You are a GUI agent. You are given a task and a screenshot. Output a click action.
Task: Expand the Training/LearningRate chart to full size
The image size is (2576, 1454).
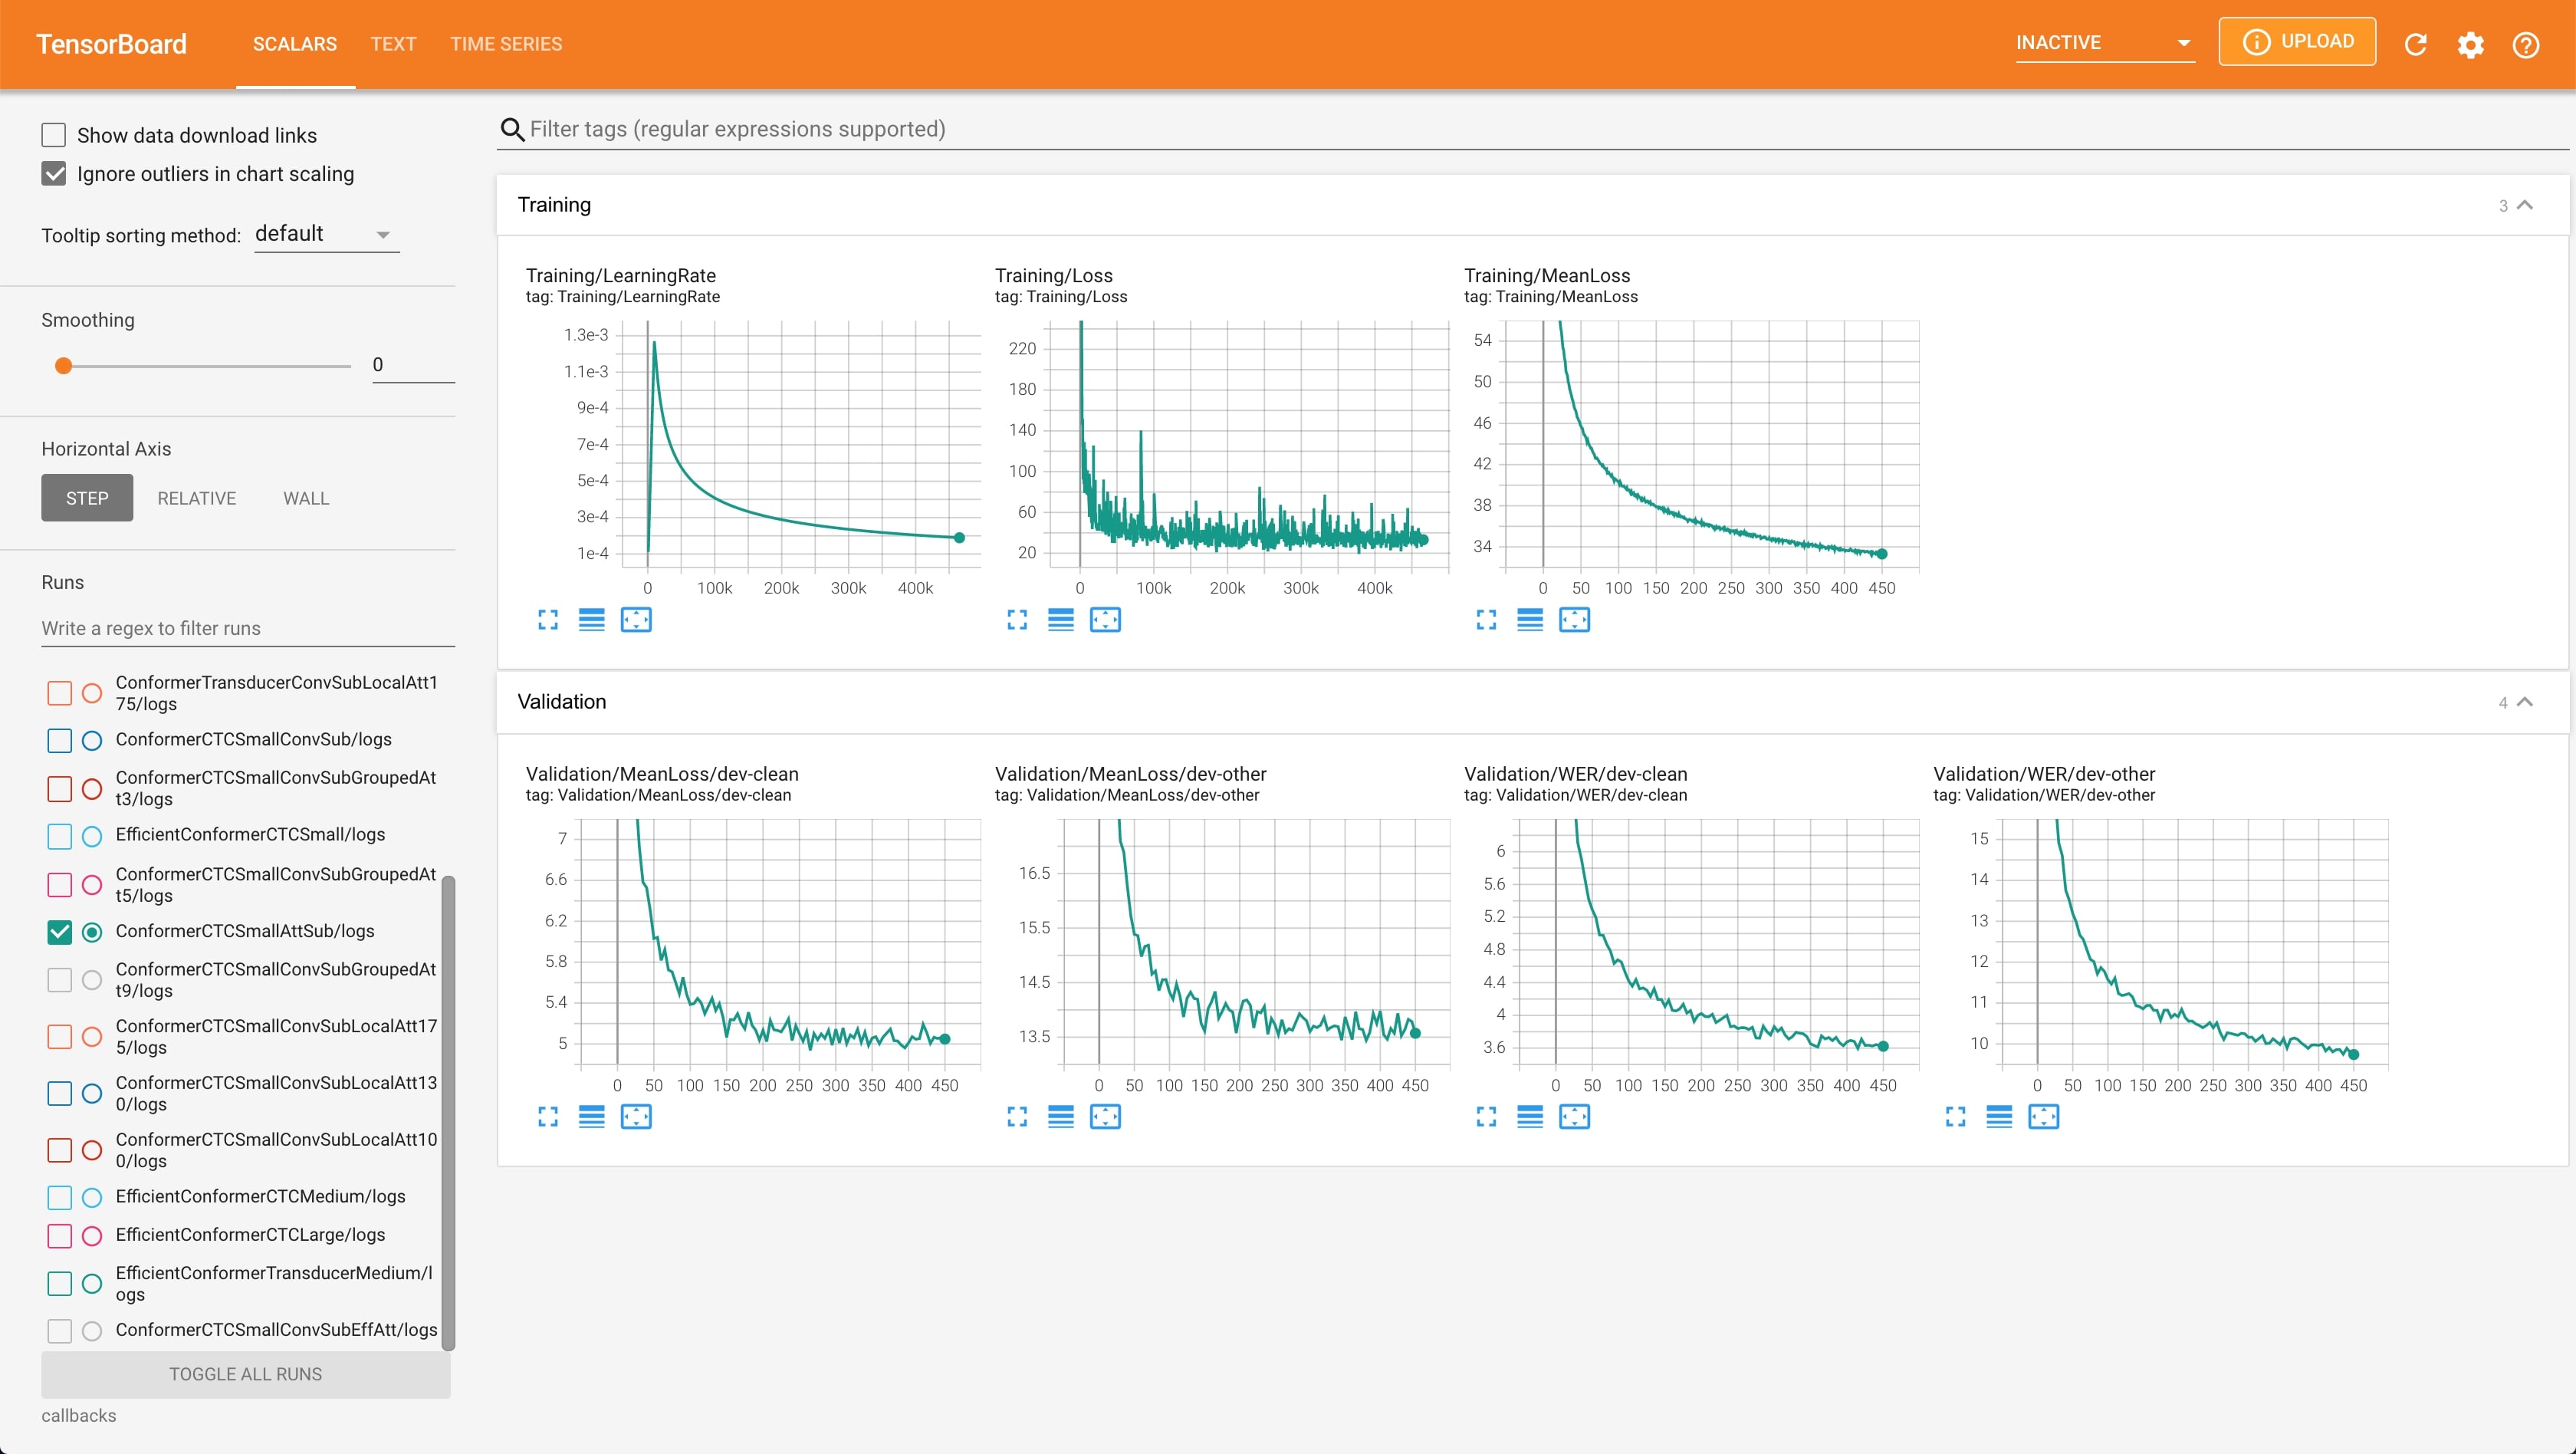pyautogui.click(x=547, y=620)
